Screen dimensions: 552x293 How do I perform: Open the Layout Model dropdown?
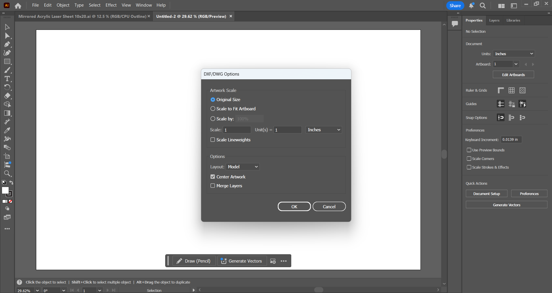tap(243, 167)
